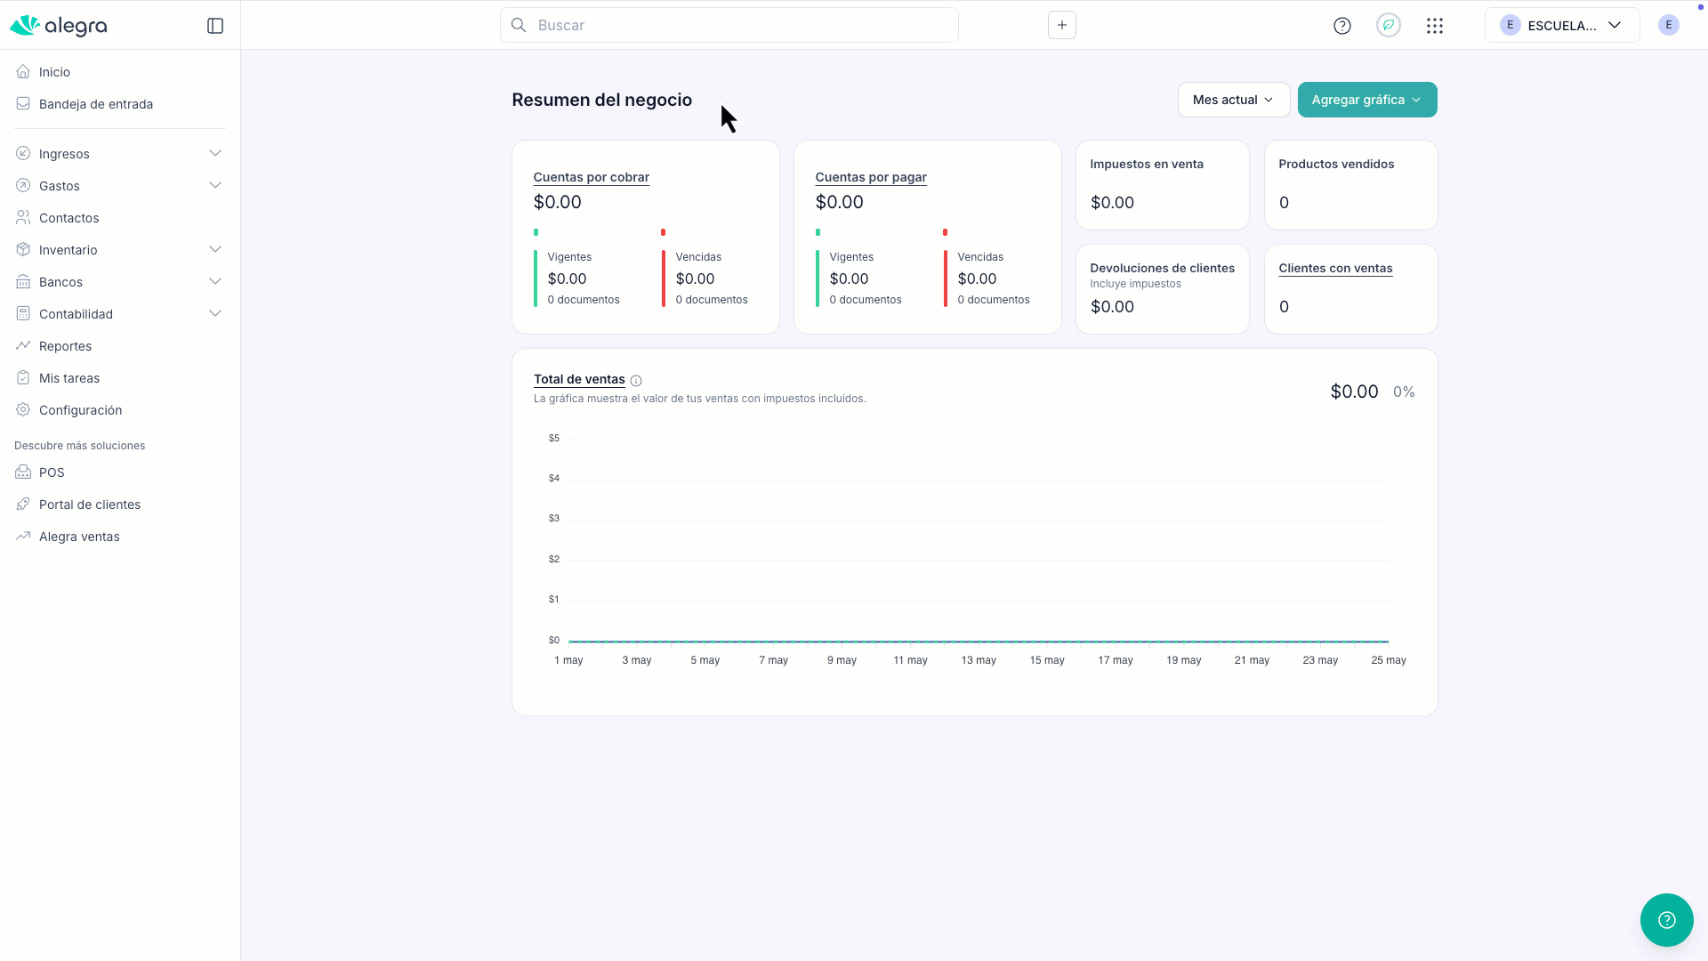Screen dimensions: 1708x961
Task: Focus the Buscar search field
Action: (729, 25)
